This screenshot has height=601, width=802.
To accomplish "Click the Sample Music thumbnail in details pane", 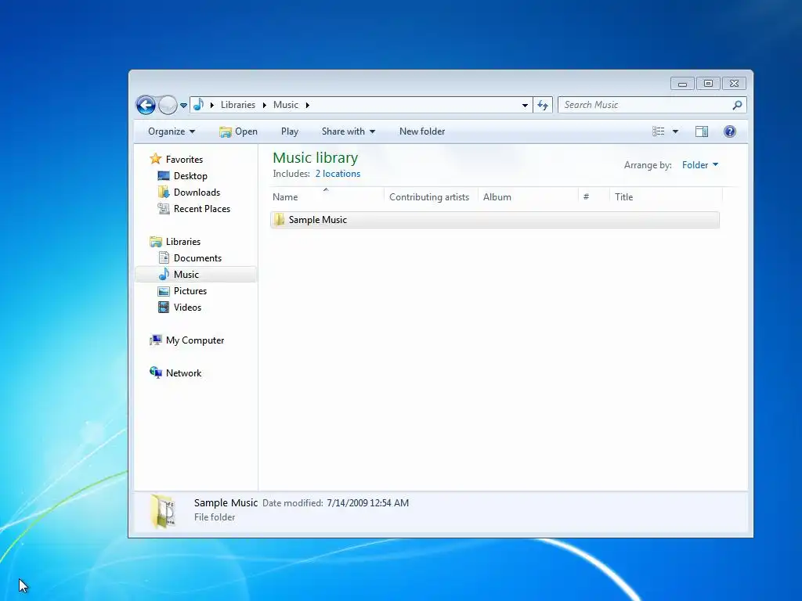I will (163, 511).
